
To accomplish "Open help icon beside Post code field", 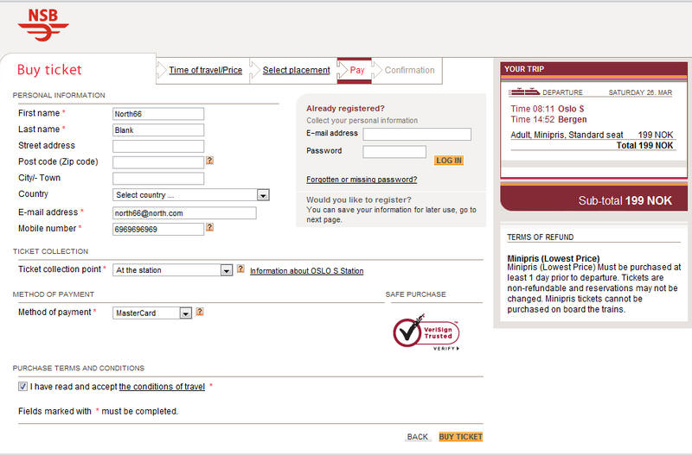I will pos(209,161).
